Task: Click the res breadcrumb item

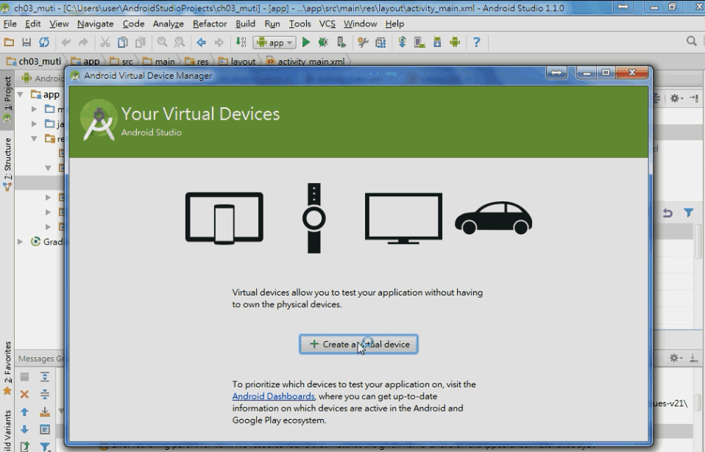Action: [x=197, y=61]
